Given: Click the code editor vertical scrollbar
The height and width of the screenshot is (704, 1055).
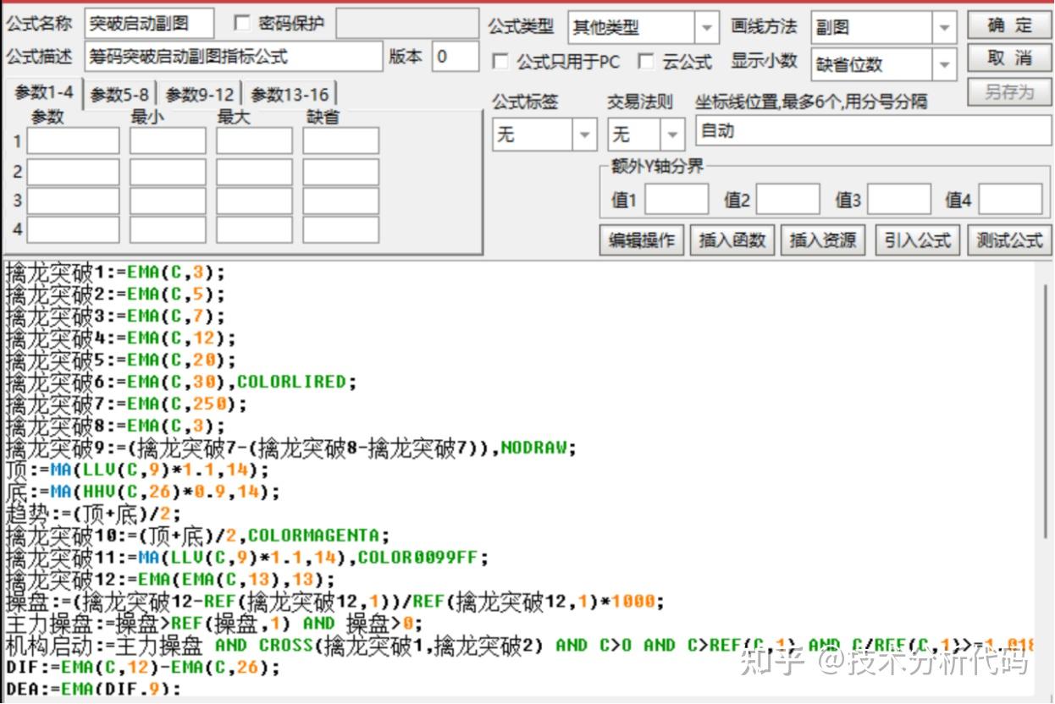Looking at the screenshot, I should (x=1046, y=410).
